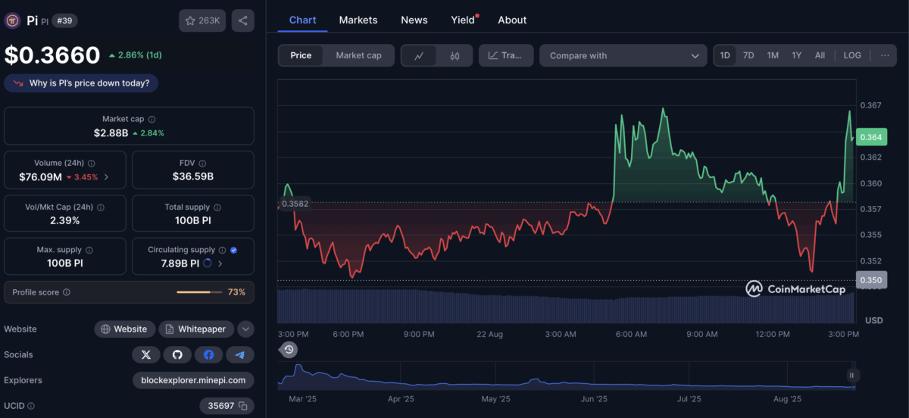Click the $0.3660 price text

pos(52,55)
